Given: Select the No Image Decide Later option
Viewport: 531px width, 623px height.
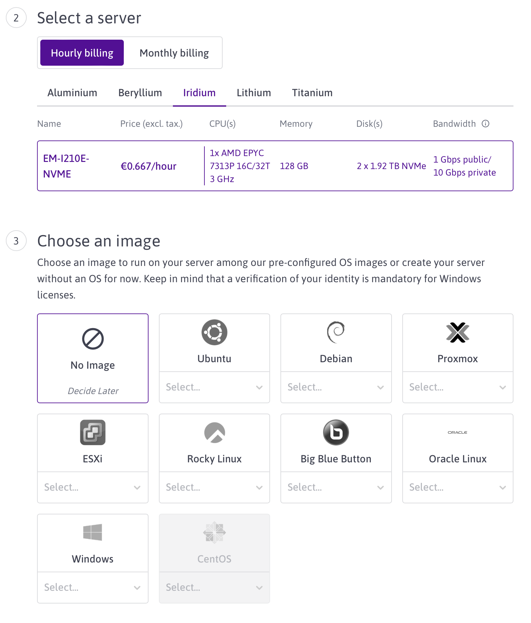Looking at the screenshot, I should point(93,359).
